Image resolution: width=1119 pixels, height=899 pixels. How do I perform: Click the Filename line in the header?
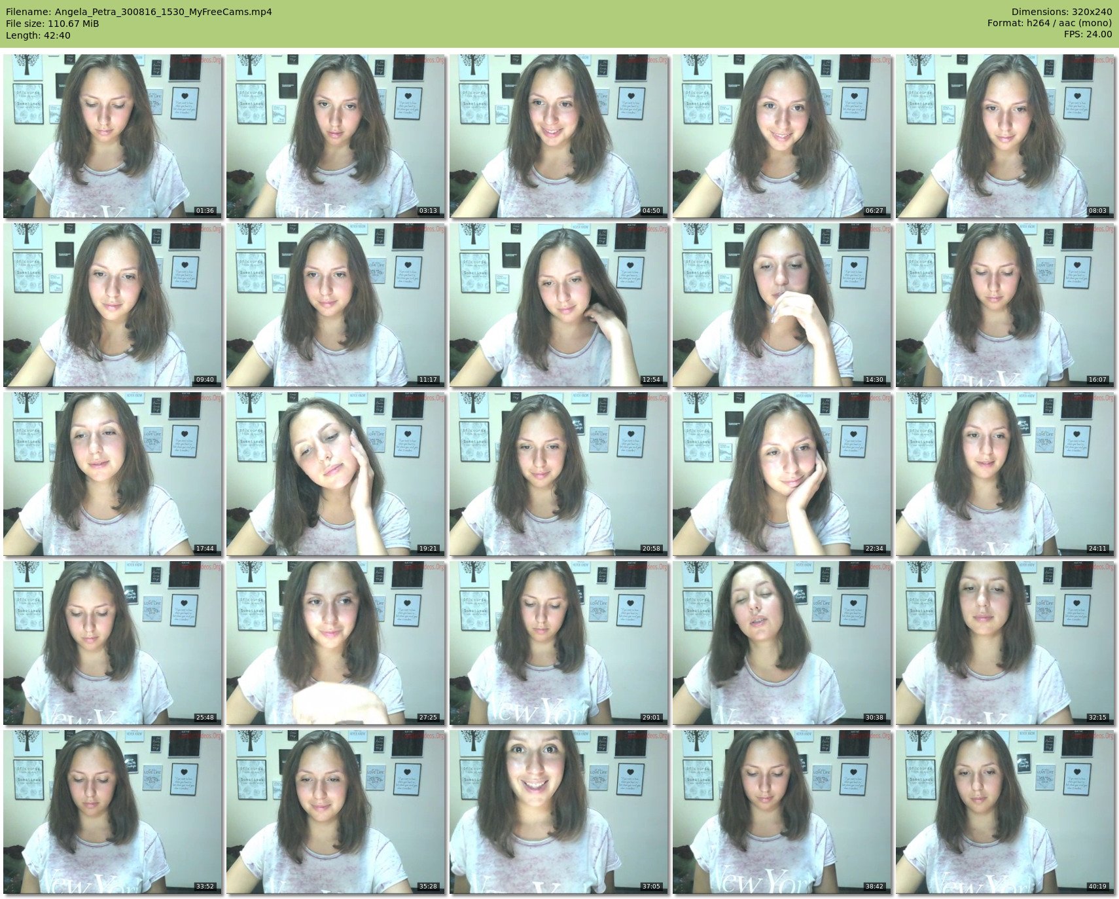pos(139,12)
